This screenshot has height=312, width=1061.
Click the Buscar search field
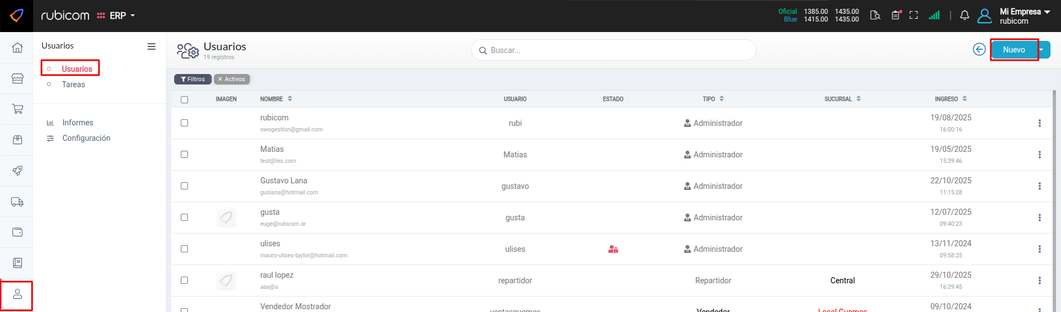coord(614,50)
